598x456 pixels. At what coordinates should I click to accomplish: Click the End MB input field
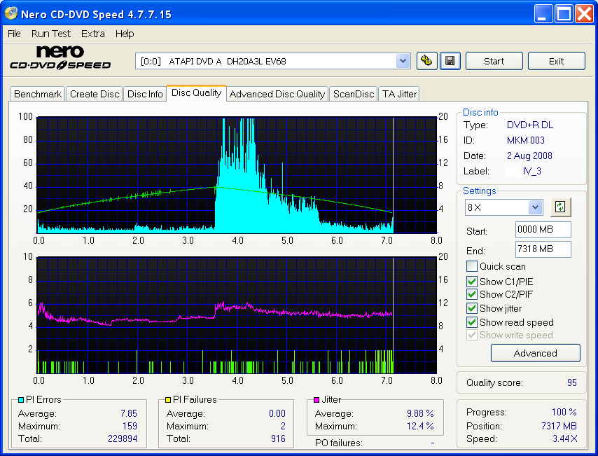pos(543,250)
